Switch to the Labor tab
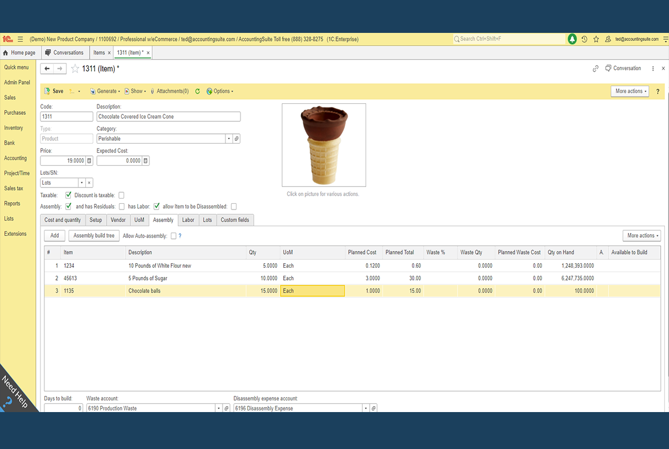The width and height of the screenshot is (669, 449). point(188,220)
